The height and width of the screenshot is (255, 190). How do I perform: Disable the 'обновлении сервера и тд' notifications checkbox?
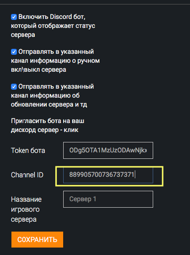(14, 87)
